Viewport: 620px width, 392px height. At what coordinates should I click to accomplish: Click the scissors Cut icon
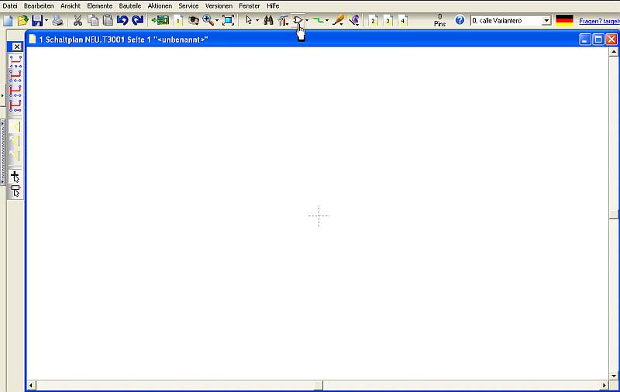click(77, 20)
